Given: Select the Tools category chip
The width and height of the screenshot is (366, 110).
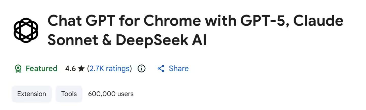Looking at the screenshot, I should (x=69, y=94).
